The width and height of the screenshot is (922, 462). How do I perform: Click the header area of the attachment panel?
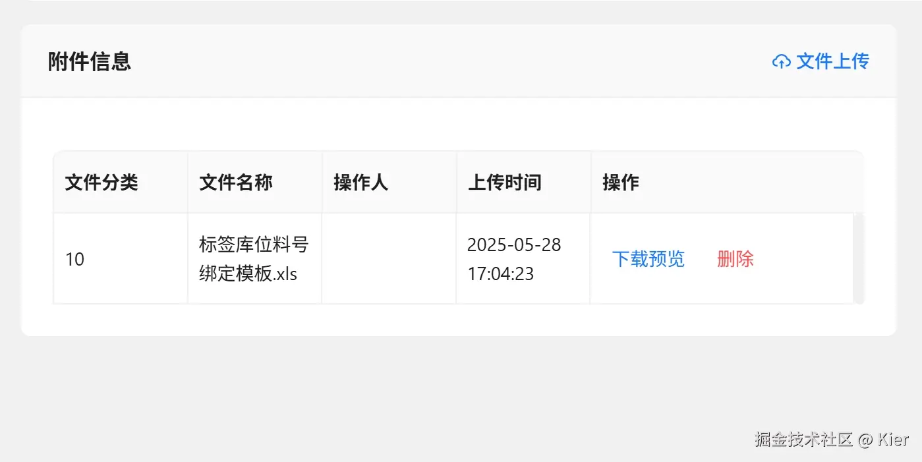click(461, 61)
